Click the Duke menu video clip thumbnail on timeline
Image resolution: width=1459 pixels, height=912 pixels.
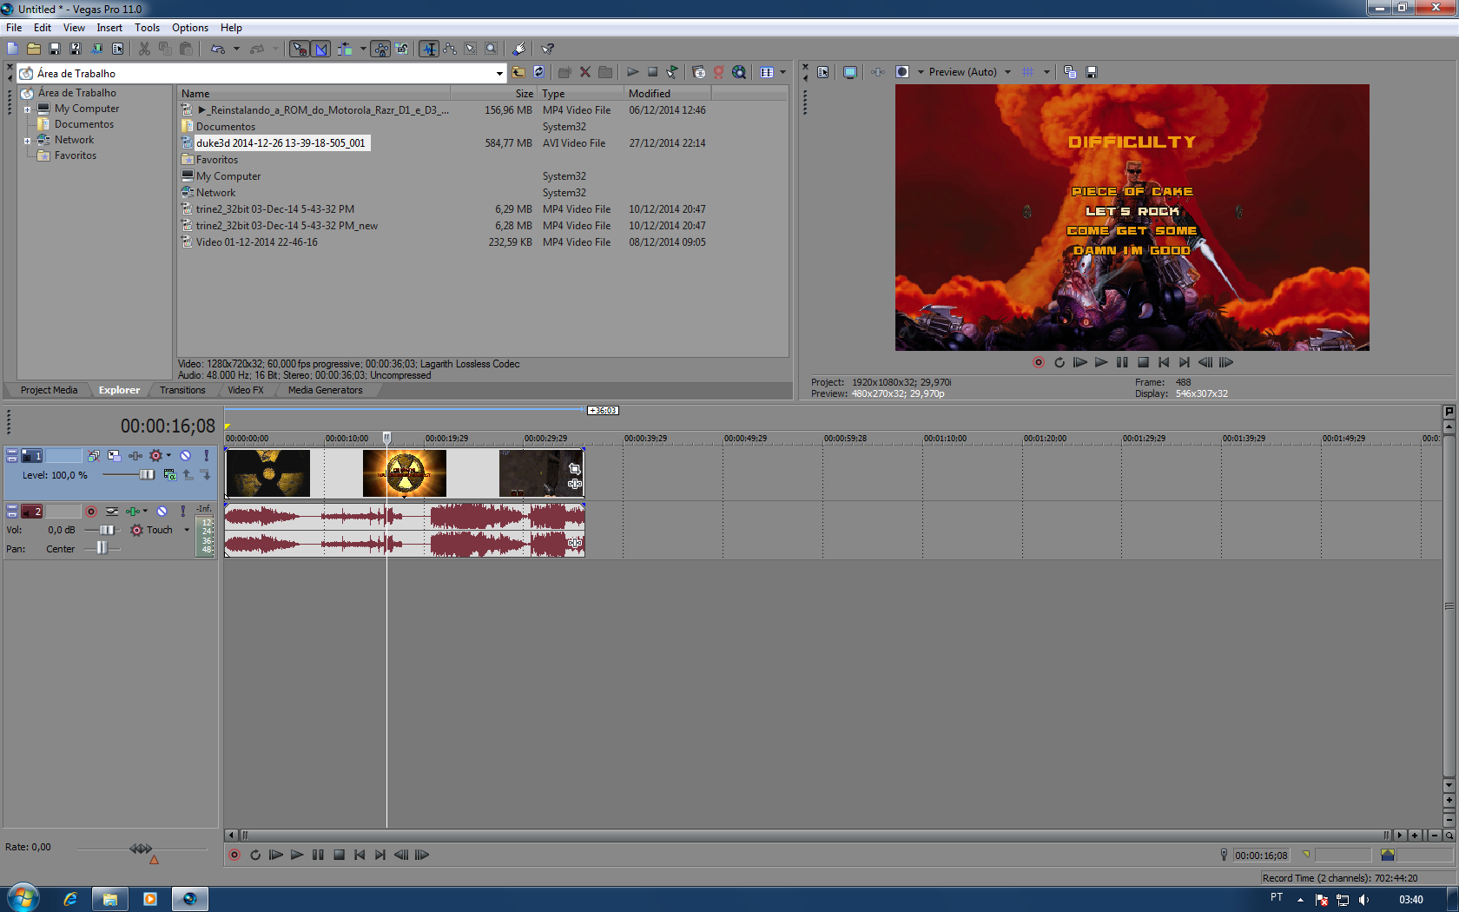click(405, 473)
